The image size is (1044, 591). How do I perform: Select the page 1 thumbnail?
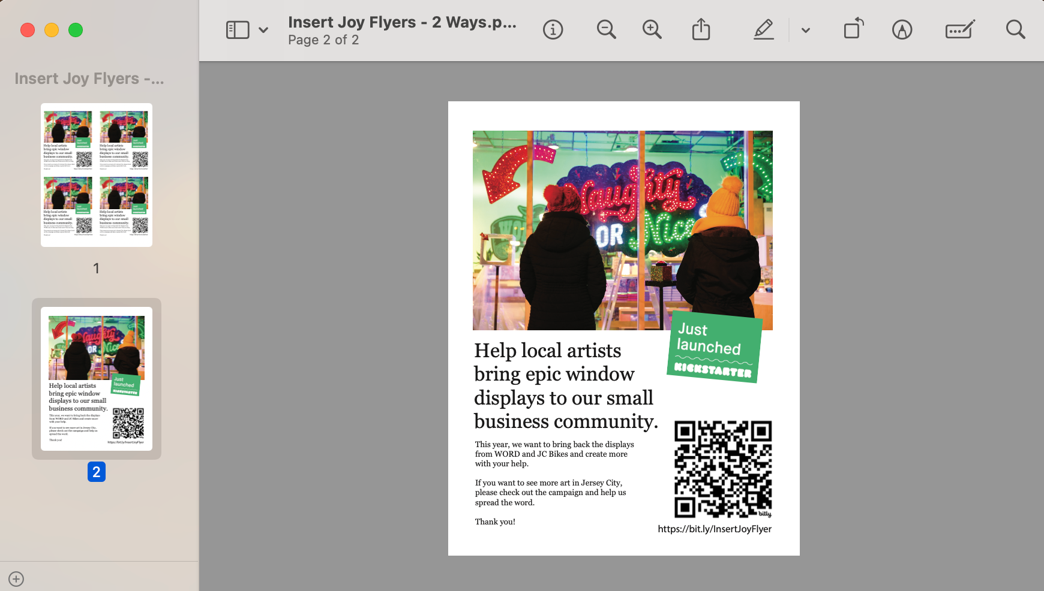click(x=97, y=175)
